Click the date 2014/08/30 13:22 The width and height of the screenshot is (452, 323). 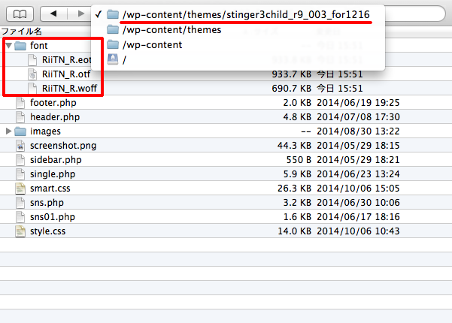click(358, 131)
